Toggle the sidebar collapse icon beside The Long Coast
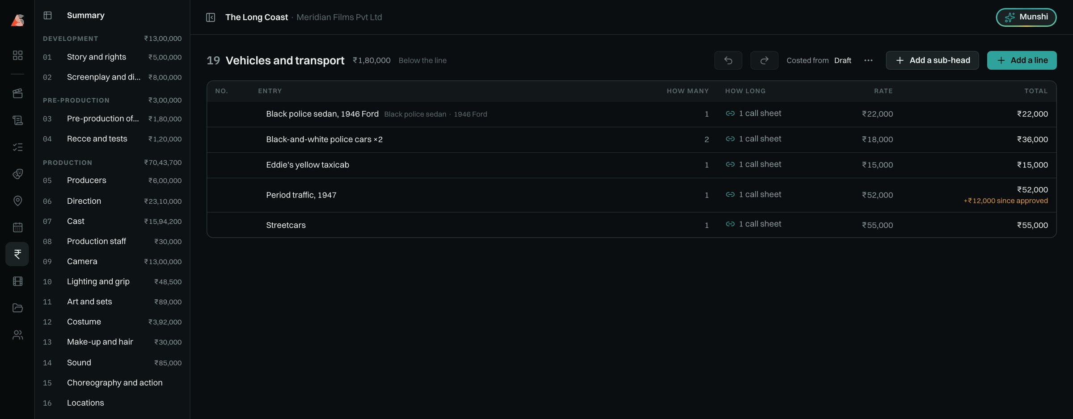This screenshot has height=419, width=1073. pyautogui.click(x=211, y=17)
